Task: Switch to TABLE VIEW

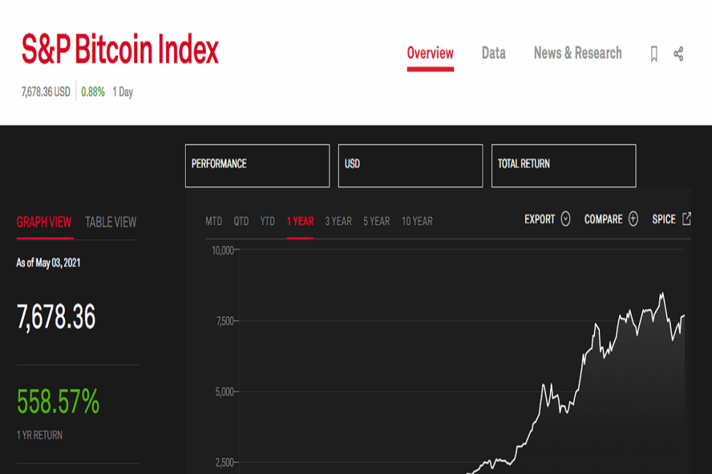Action: pyautogui.click(x=111, y=222)
